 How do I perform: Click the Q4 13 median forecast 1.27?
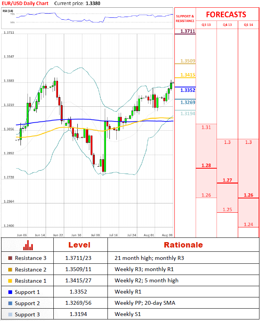(227, 180)
